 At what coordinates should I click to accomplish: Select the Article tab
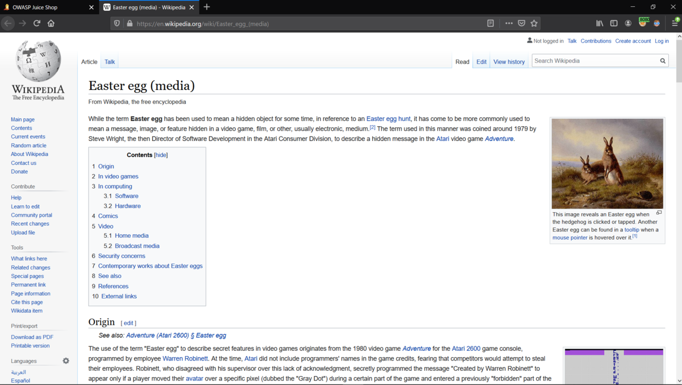pos(89,61)
